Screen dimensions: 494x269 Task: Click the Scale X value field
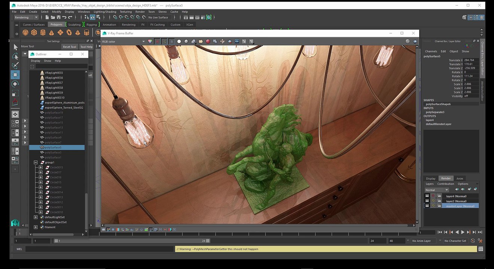pos(471,84)
